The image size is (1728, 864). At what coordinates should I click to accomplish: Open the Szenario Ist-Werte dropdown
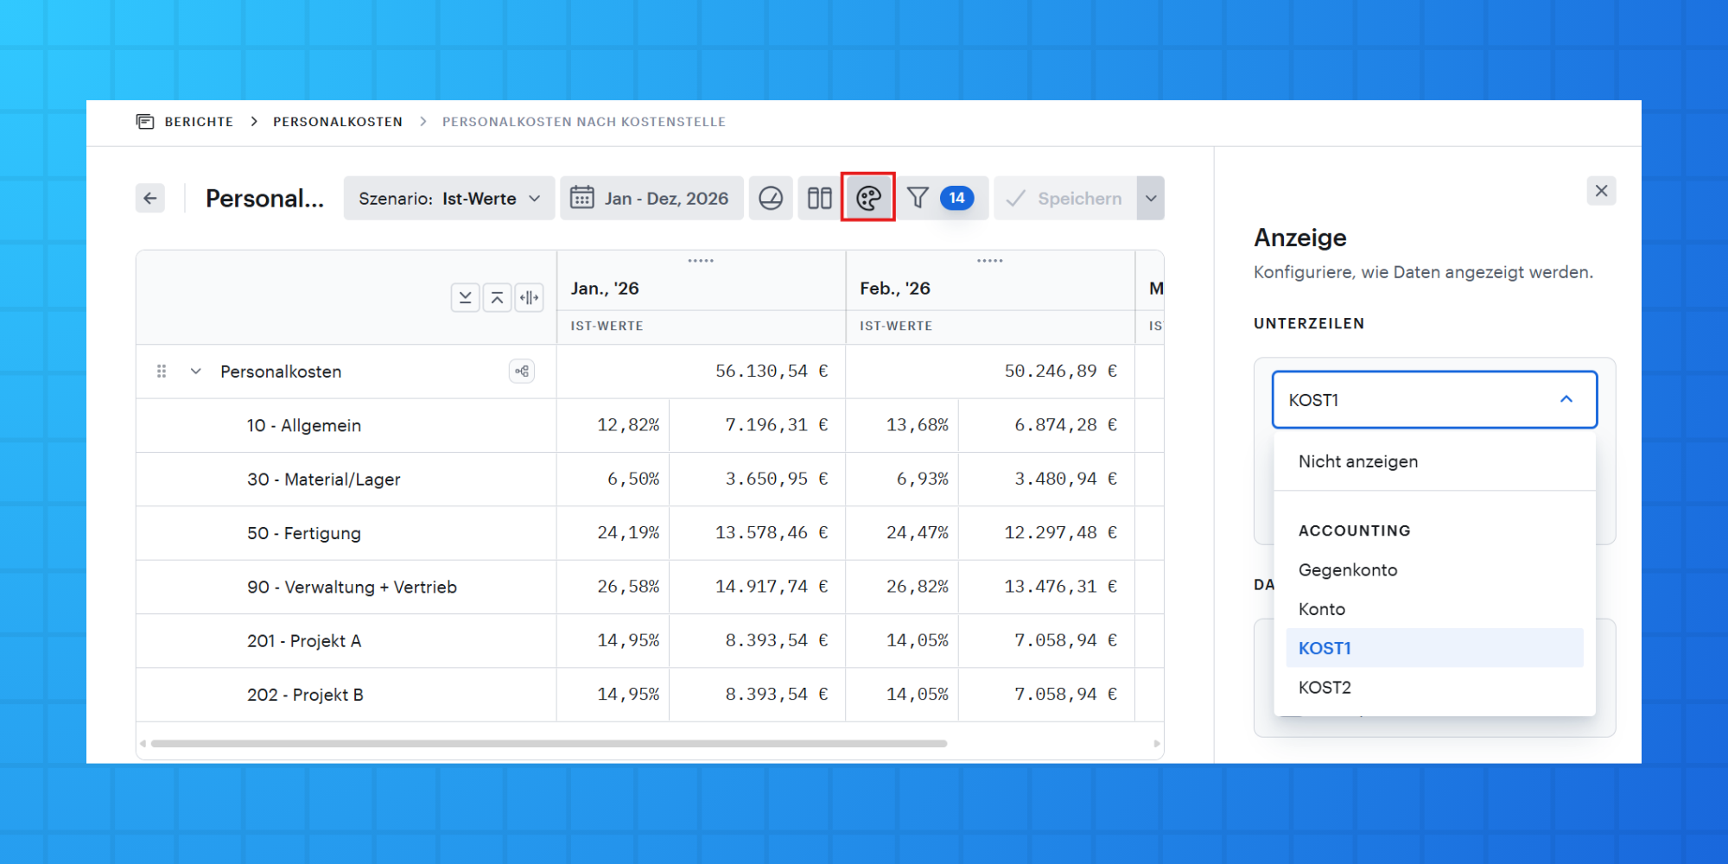pos(449,199)
